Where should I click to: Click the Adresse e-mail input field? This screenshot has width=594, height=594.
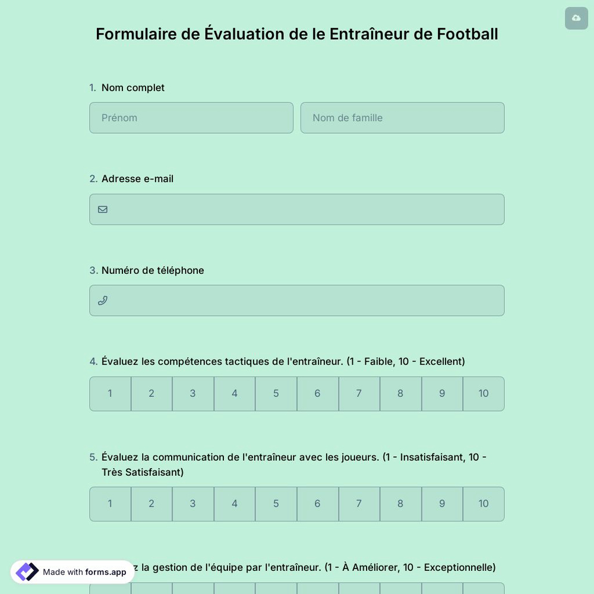tap(297, 209)
